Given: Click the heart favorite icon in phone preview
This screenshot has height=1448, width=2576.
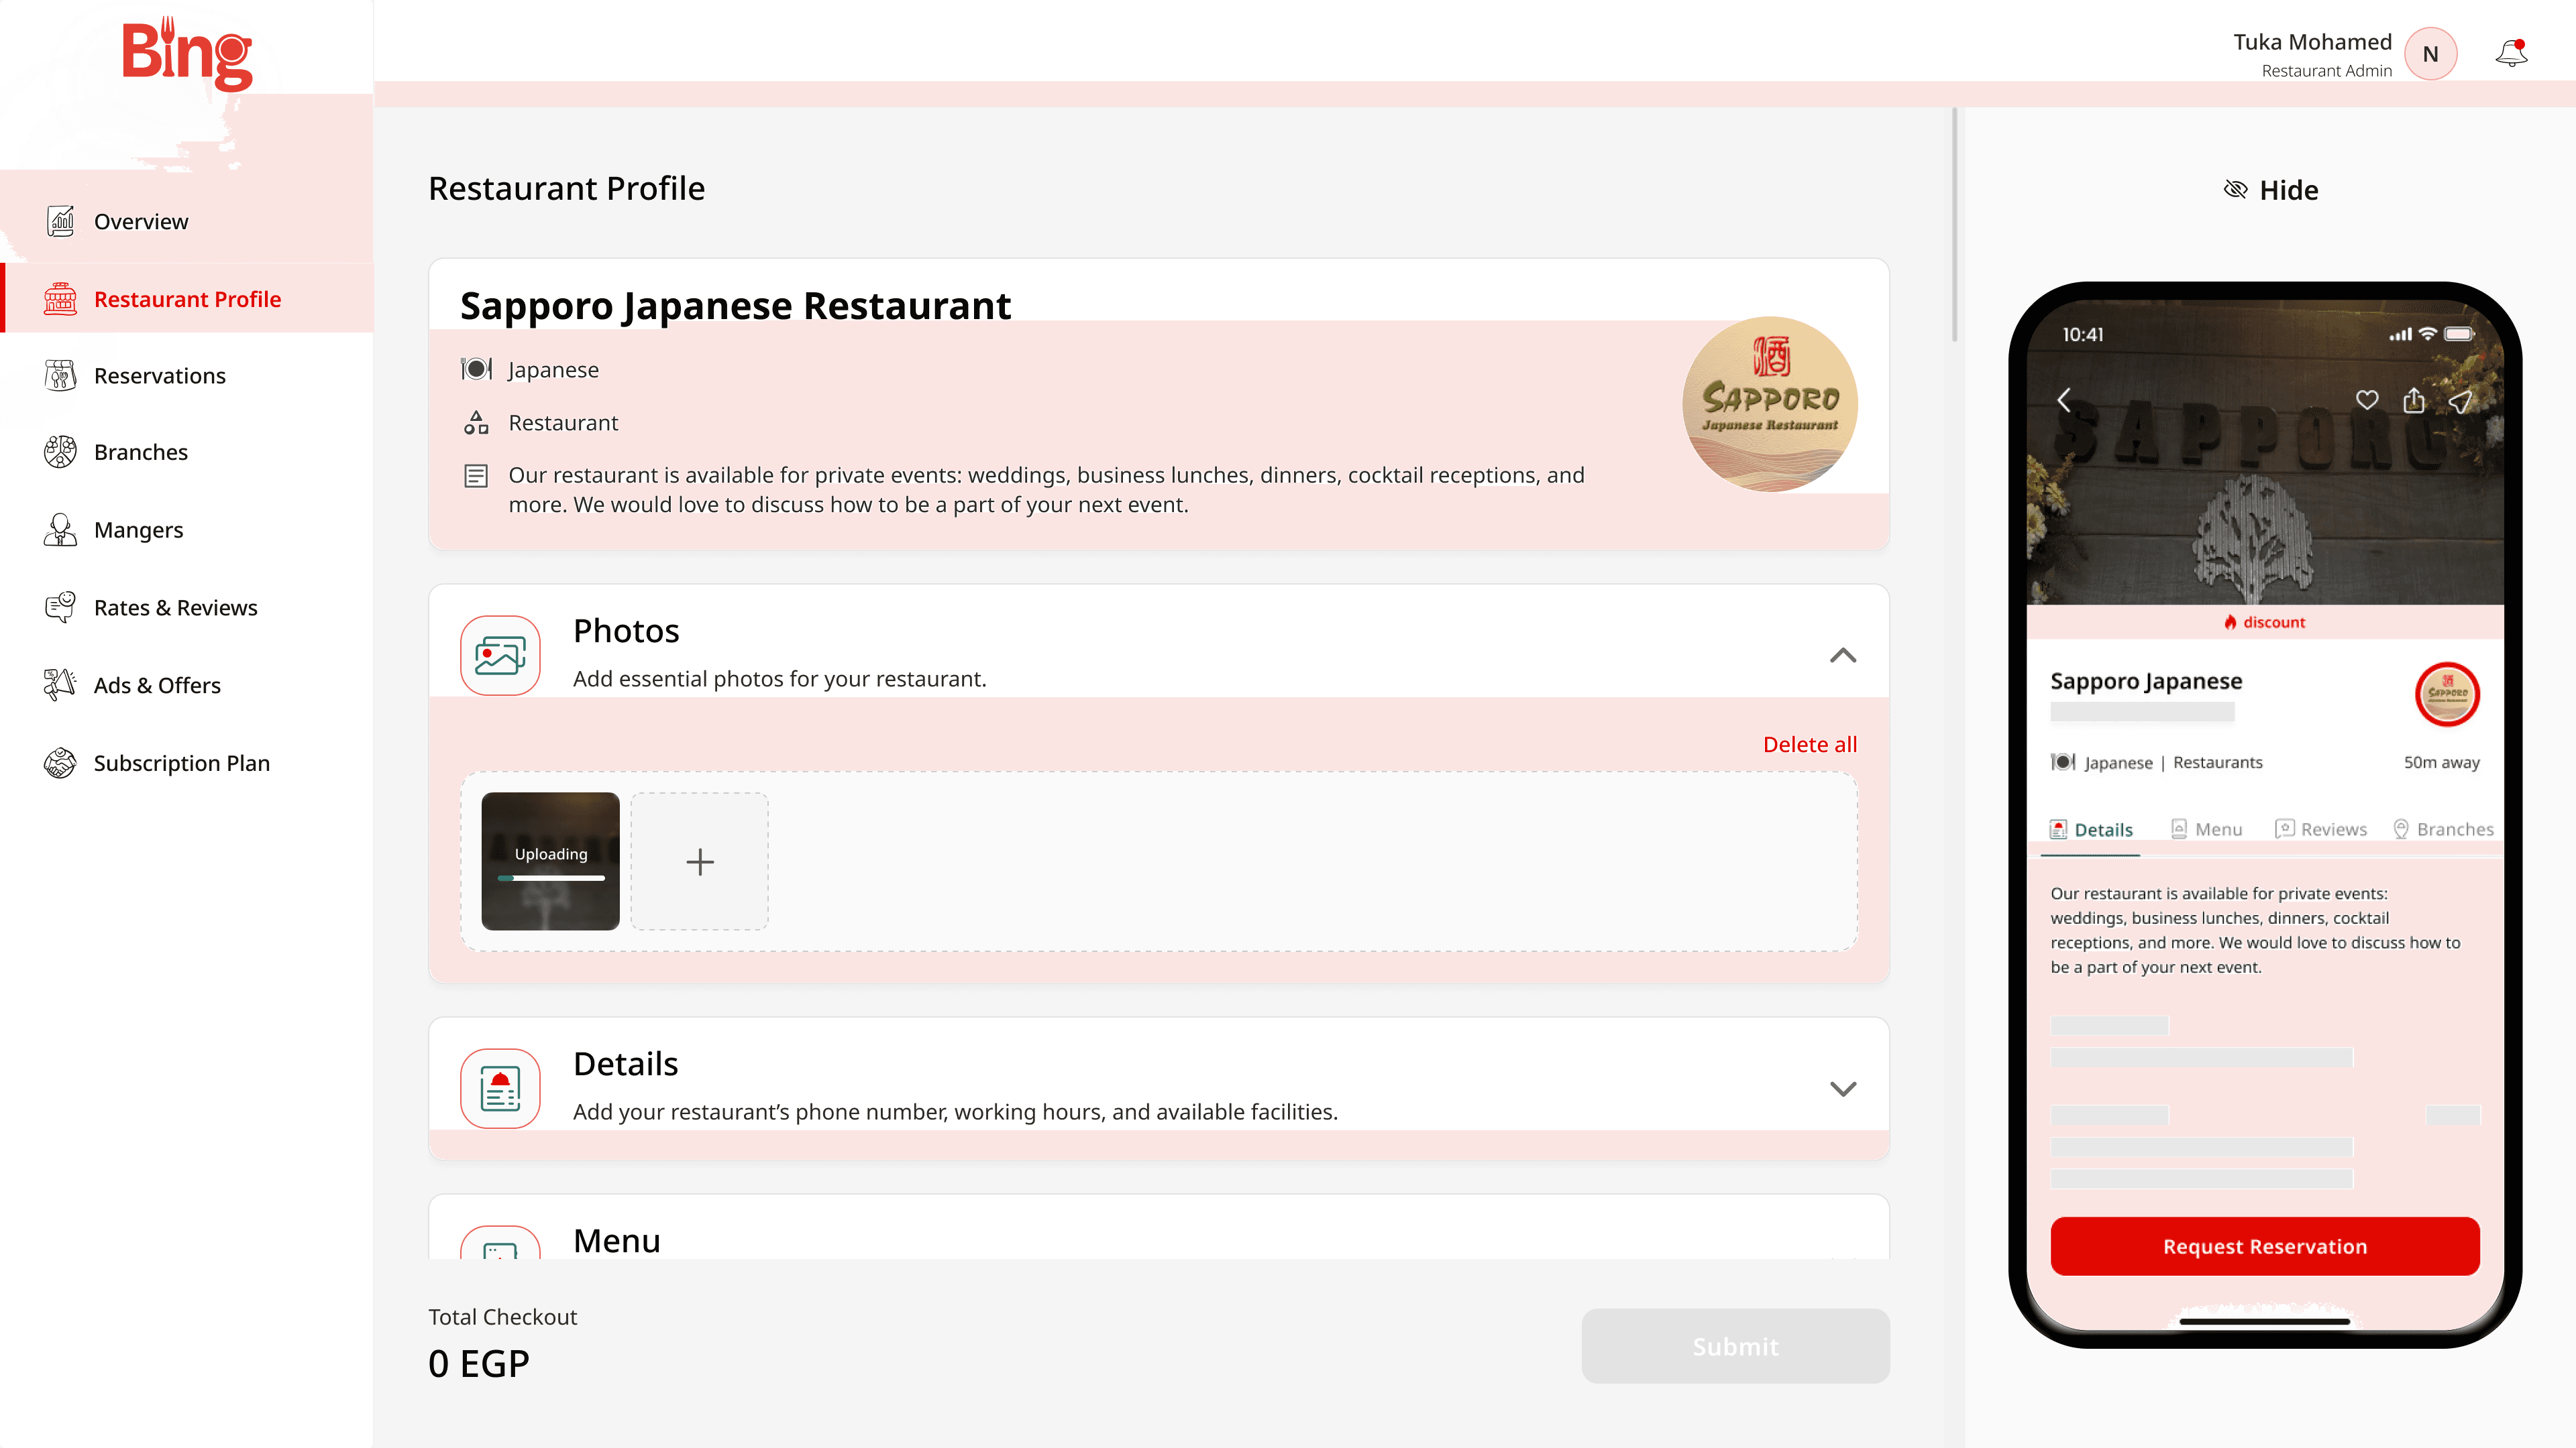Looking at the screenshot, I should coord(2366,401).
